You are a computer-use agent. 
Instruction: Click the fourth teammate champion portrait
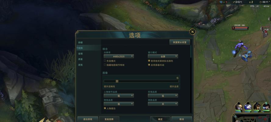(x=266, y=106)
